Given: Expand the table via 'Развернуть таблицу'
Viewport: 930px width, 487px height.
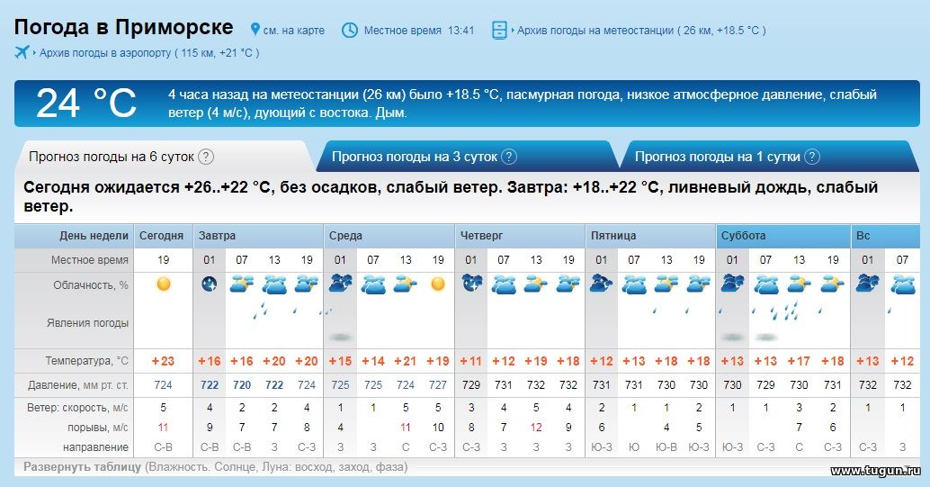Looking at the screenshot, I should 82,467.
